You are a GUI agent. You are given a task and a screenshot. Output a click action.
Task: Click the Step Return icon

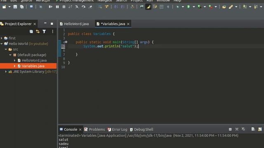(90, 7)
